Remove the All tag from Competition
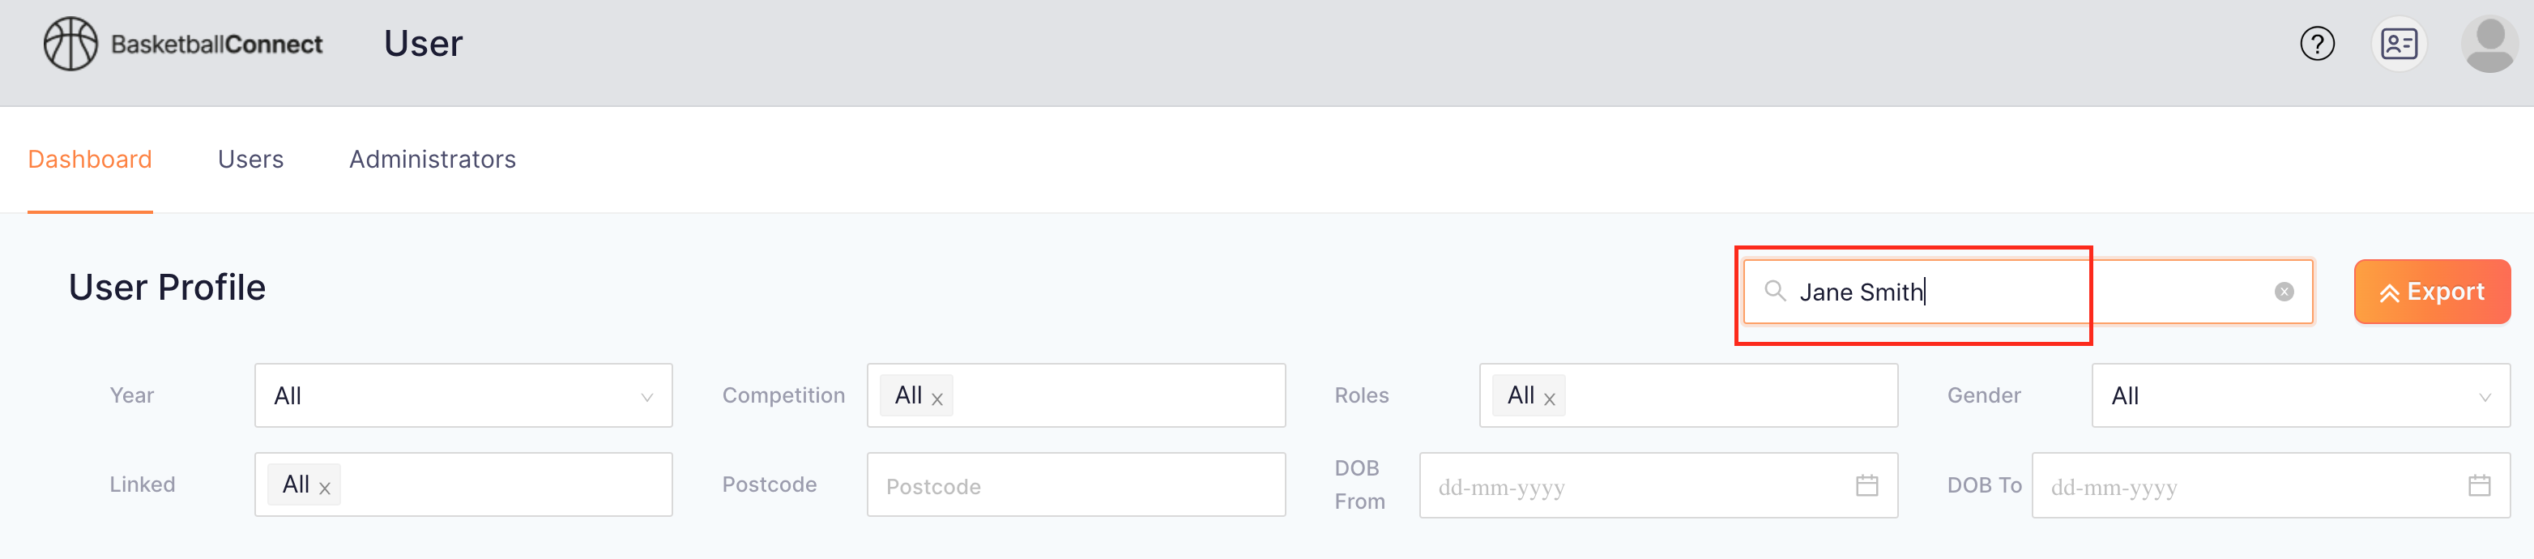The image size is (2534, 559). coord(937,399)
